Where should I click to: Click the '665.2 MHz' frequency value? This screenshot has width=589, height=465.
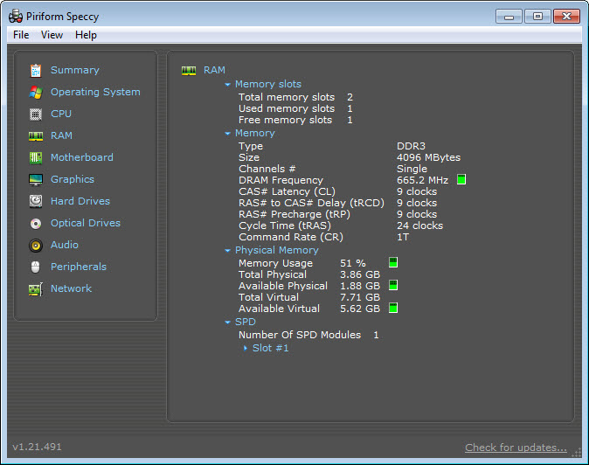point(423,180)
